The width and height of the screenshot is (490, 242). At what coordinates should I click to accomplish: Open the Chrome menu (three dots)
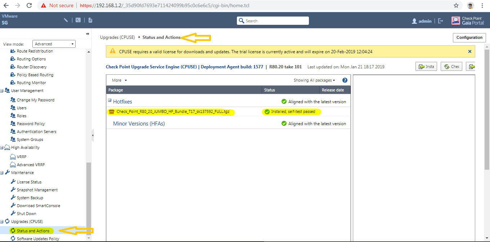pos(482,5)
